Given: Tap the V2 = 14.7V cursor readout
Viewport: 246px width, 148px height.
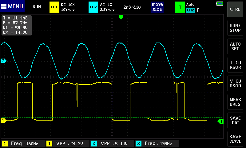Looking at the screenshot, I should tap(15, 33).
